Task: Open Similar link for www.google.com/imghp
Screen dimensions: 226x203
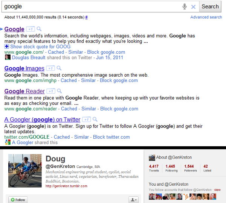Action: pos(88,80)
